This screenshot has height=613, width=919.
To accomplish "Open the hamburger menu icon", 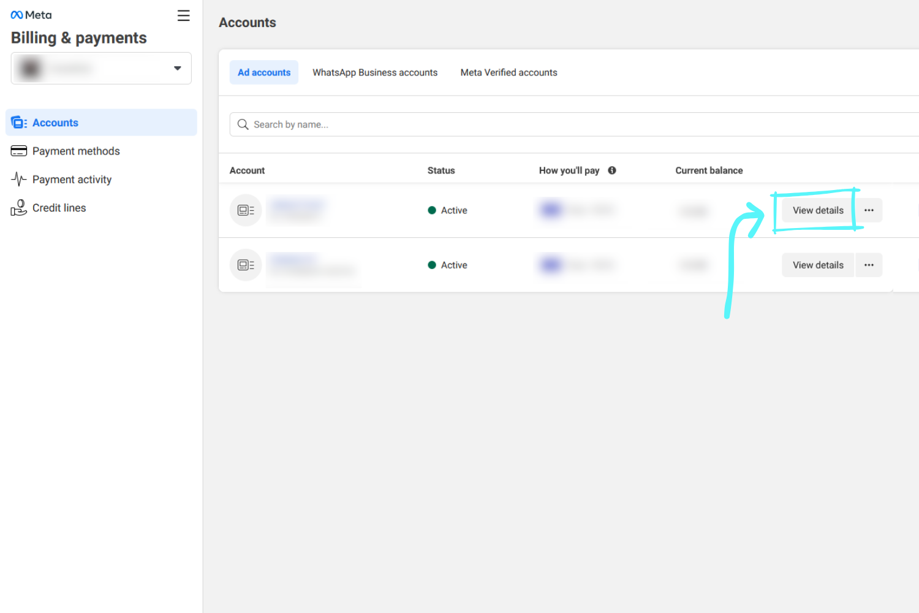I will (183, 15).
